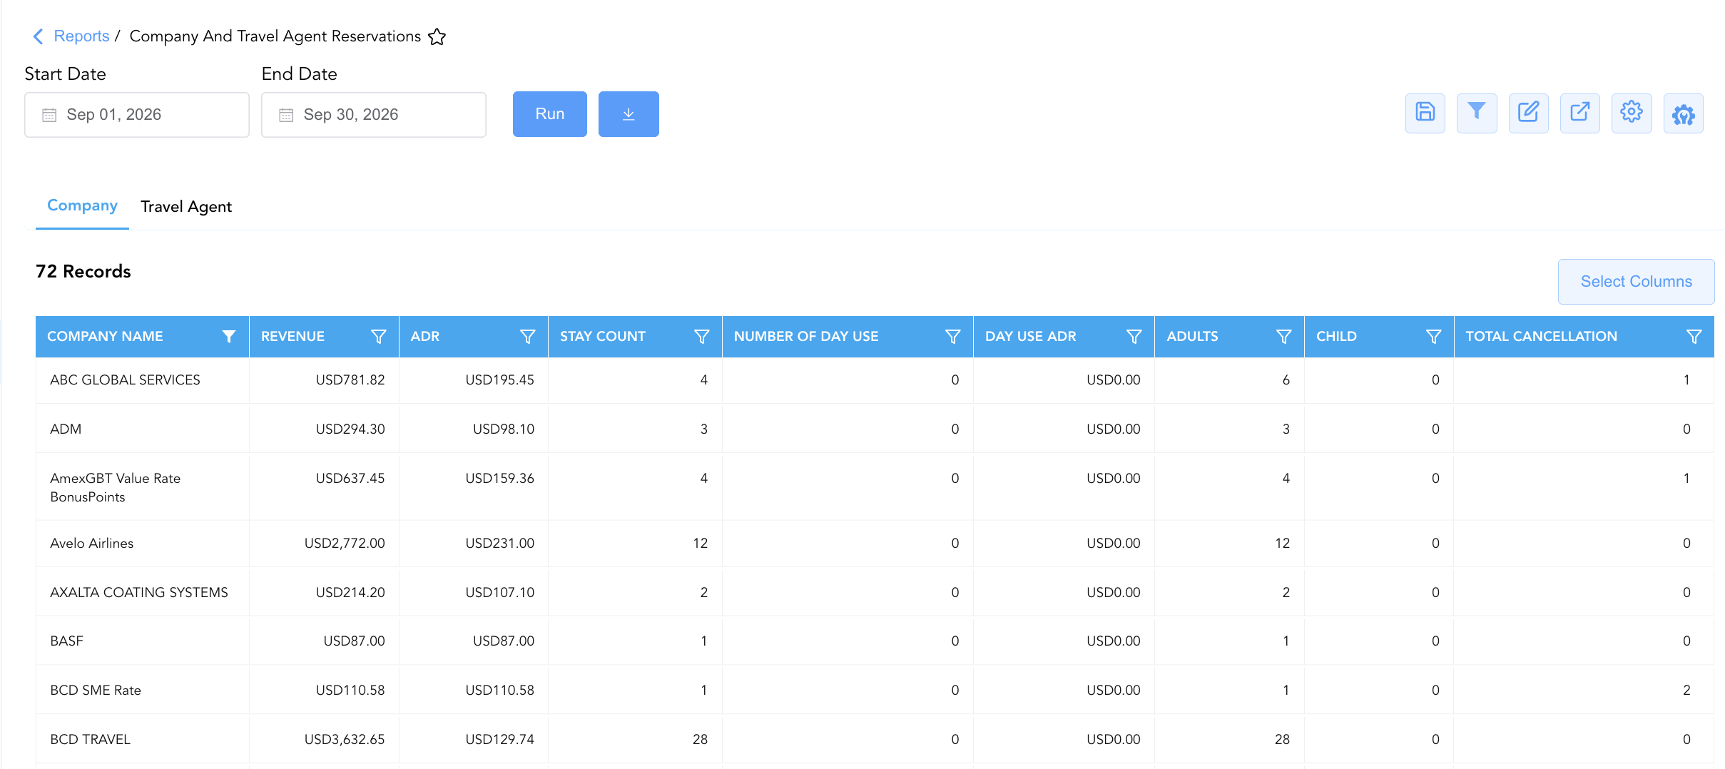
Task: Click ADR value USD129.74
Action: [499, 740]
